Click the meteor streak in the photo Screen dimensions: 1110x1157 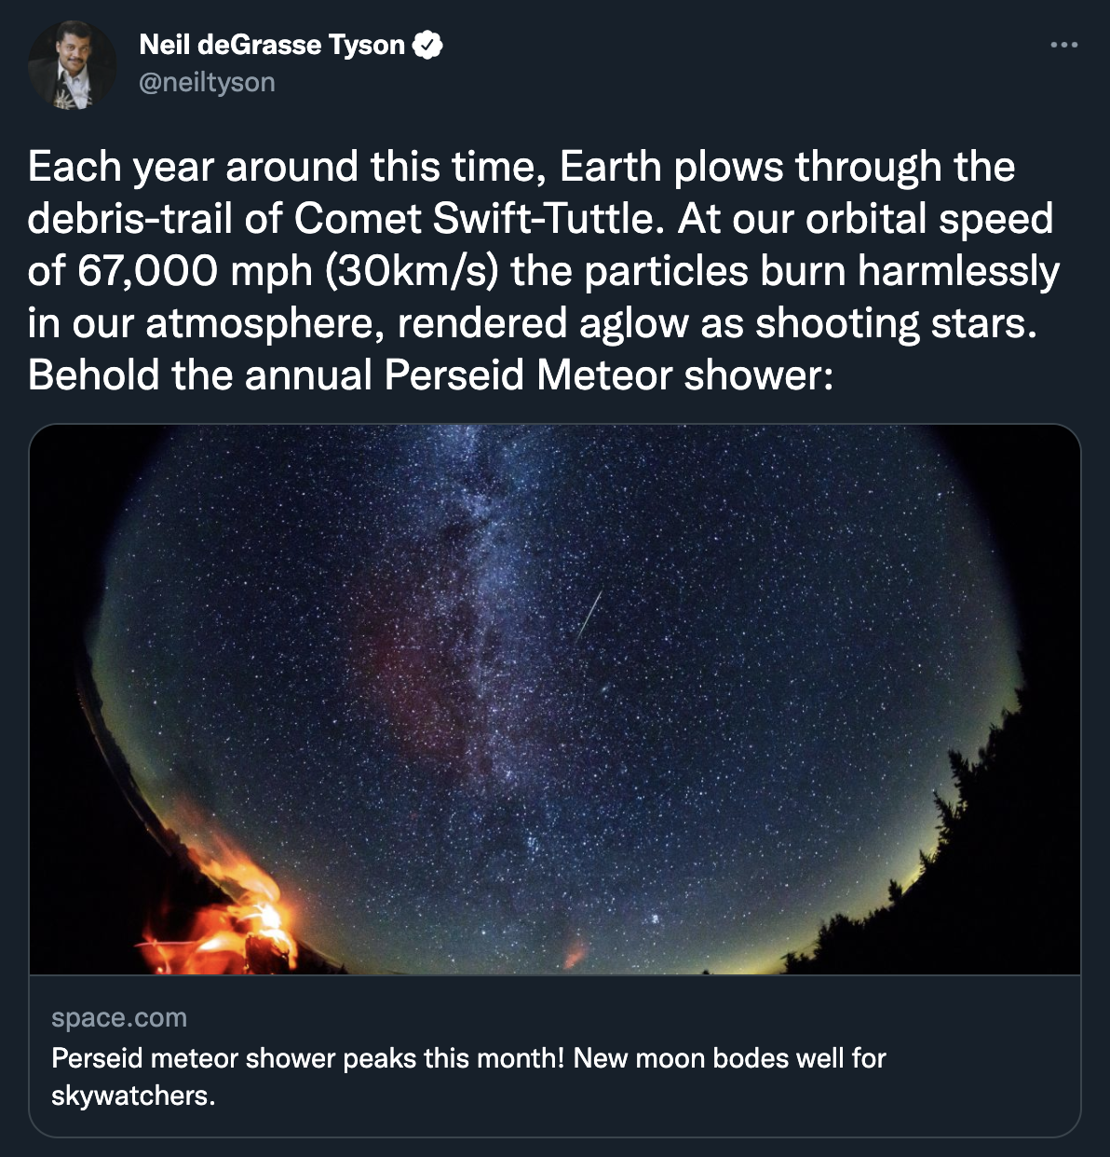coord(589,617)
